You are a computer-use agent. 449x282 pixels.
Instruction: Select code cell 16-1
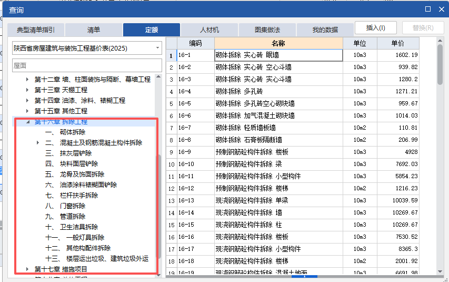(x=196, y=55)
